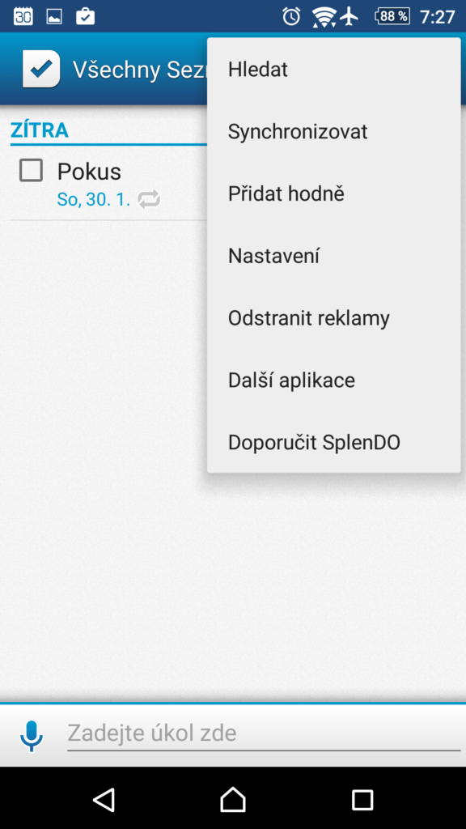Tap the repeat icon on Pokus task

tap(149, 199)
